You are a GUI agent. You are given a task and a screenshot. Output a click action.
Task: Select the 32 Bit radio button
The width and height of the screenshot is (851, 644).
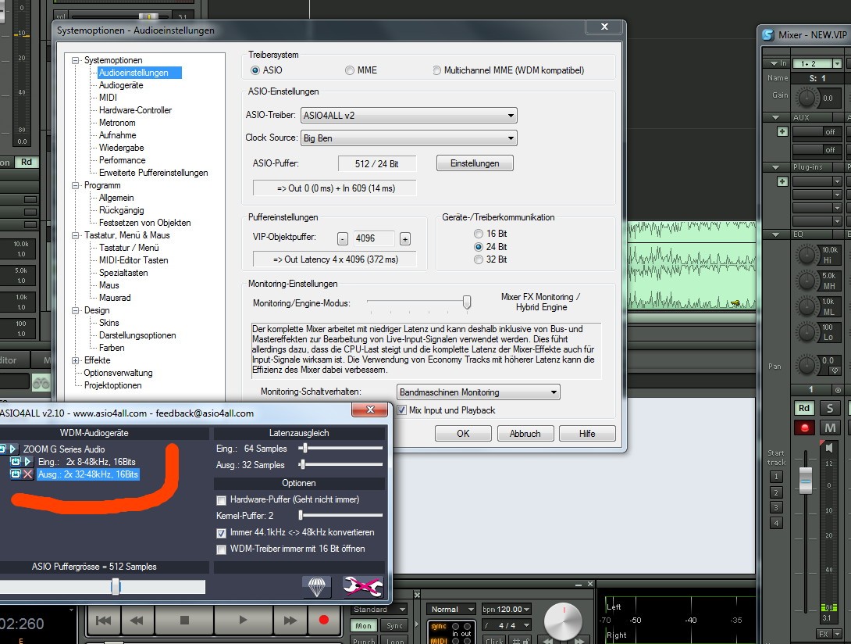pos(478,259)
